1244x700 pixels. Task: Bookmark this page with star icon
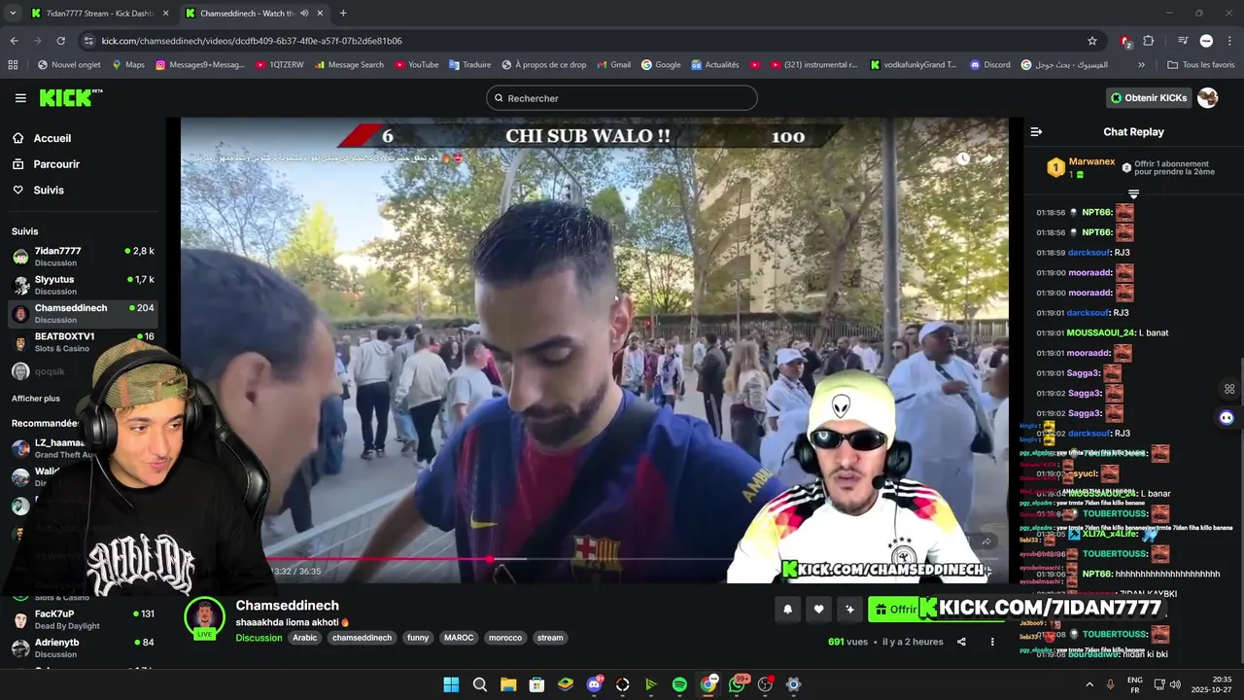click(1092, 41)
